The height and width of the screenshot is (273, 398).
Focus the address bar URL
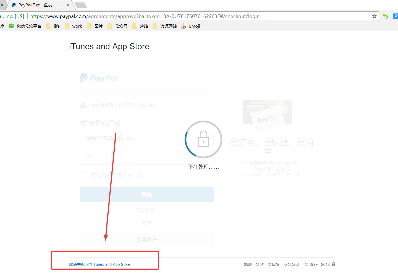(x=145, y=16)
